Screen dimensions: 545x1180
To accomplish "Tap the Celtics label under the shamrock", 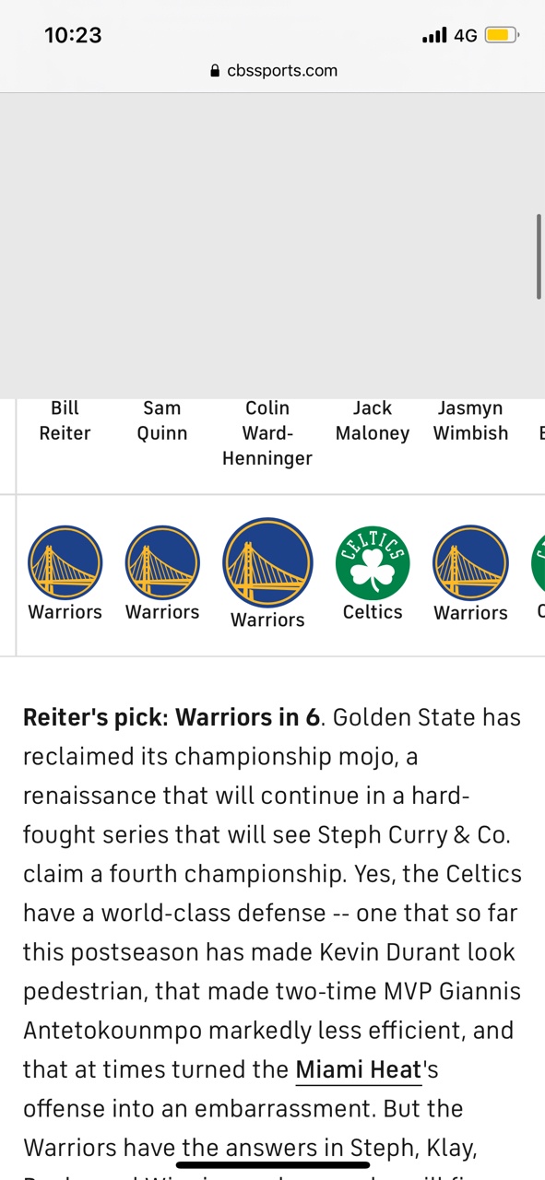I will [373, 612].
